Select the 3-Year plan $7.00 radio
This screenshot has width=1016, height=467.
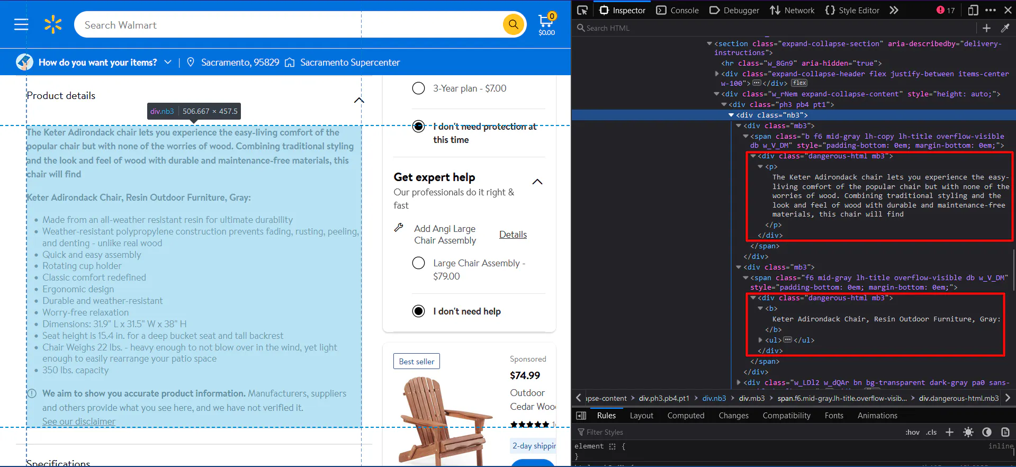[x=418, y=88]
